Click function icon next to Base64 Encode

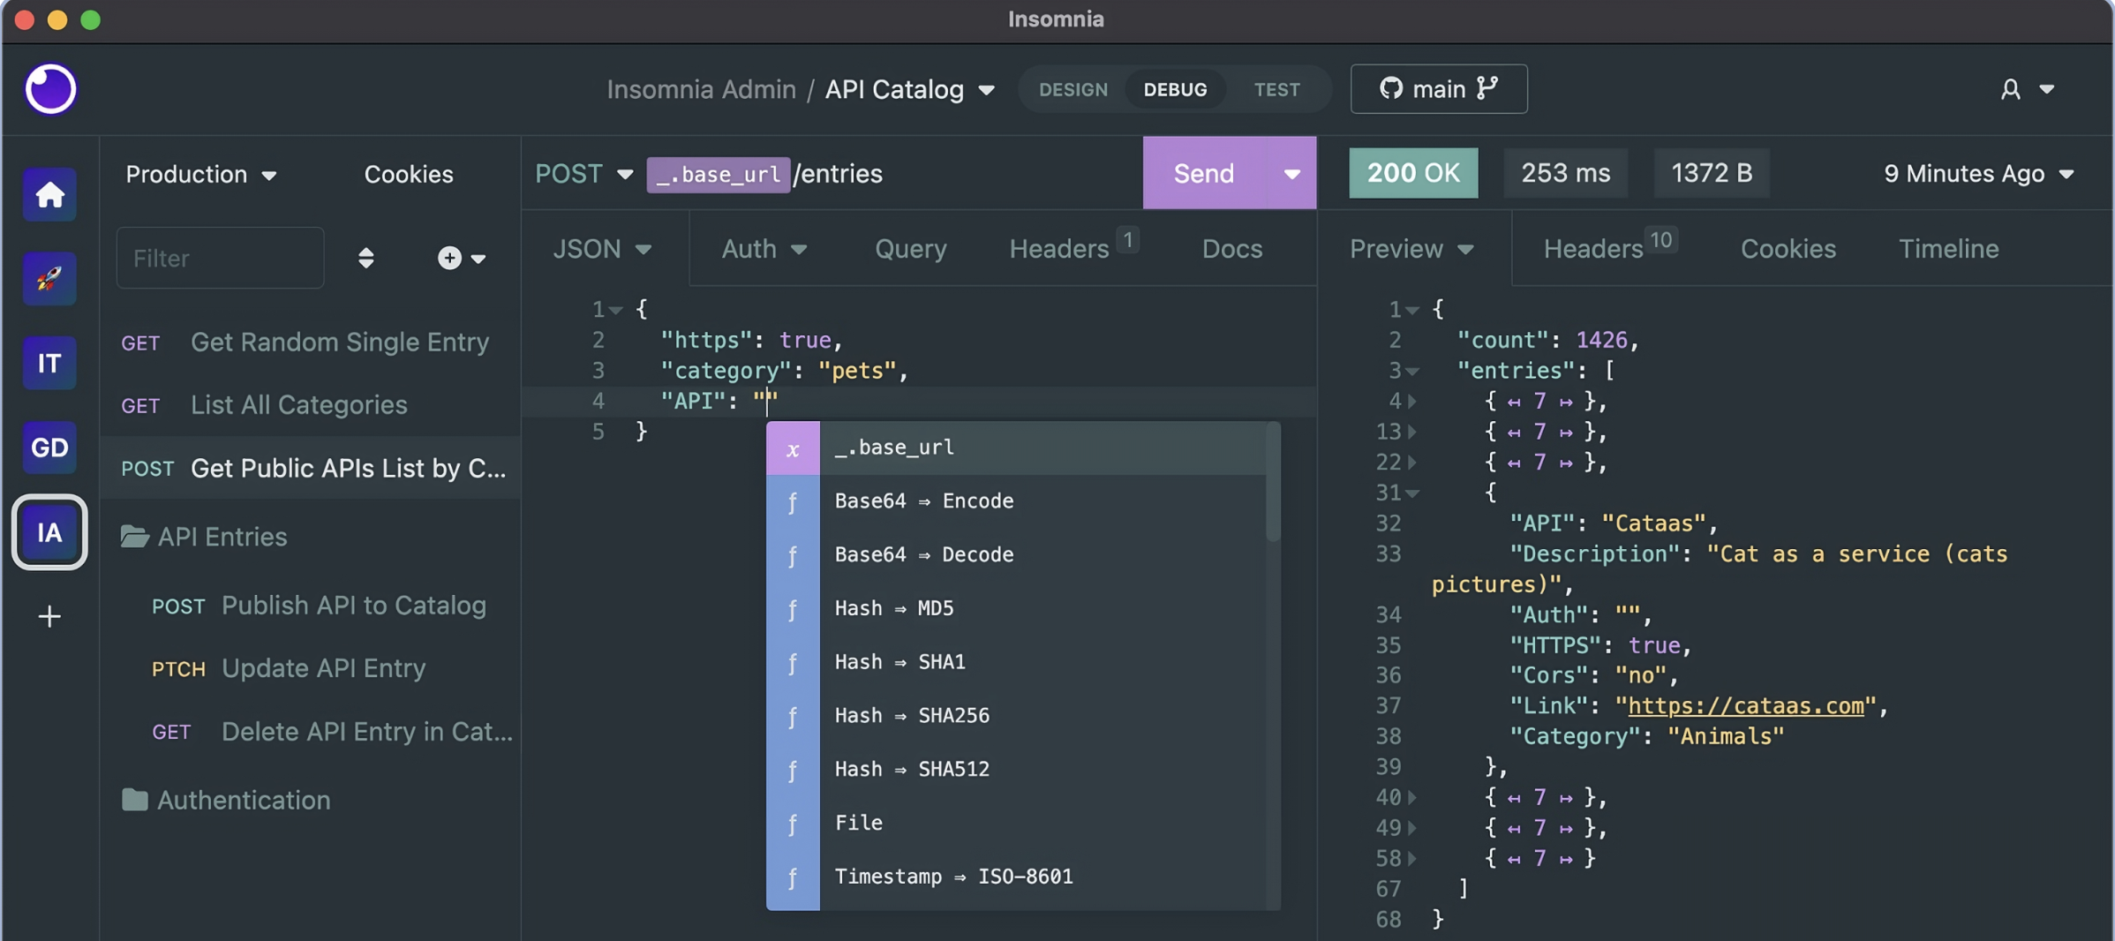tap(793, 501)
